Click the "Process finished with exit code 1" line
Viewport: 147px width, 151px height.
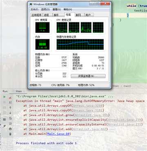click(x=46, y=143)
